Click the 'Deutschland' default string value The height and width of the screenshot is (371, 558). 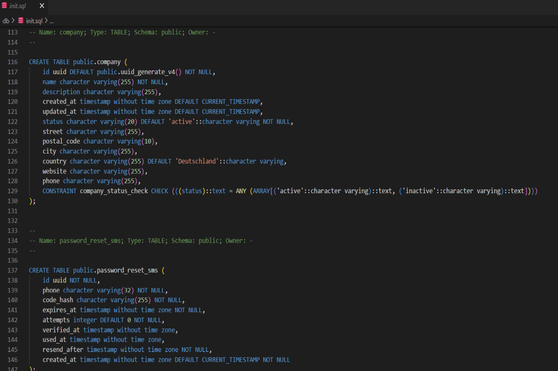point(197,161)
